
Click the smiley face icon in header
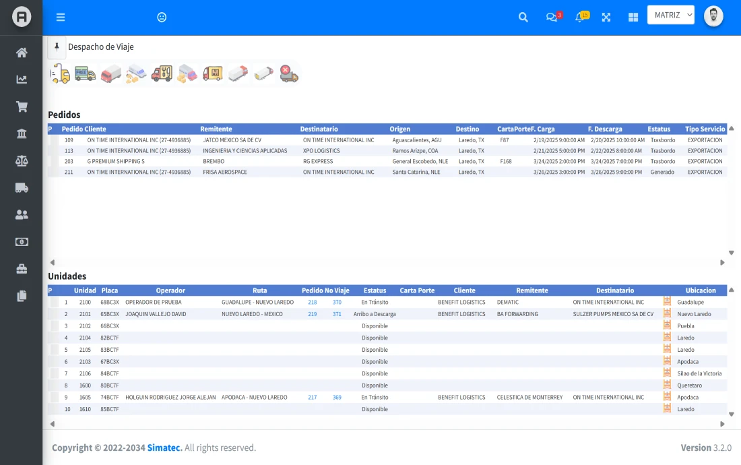[162, 18]
